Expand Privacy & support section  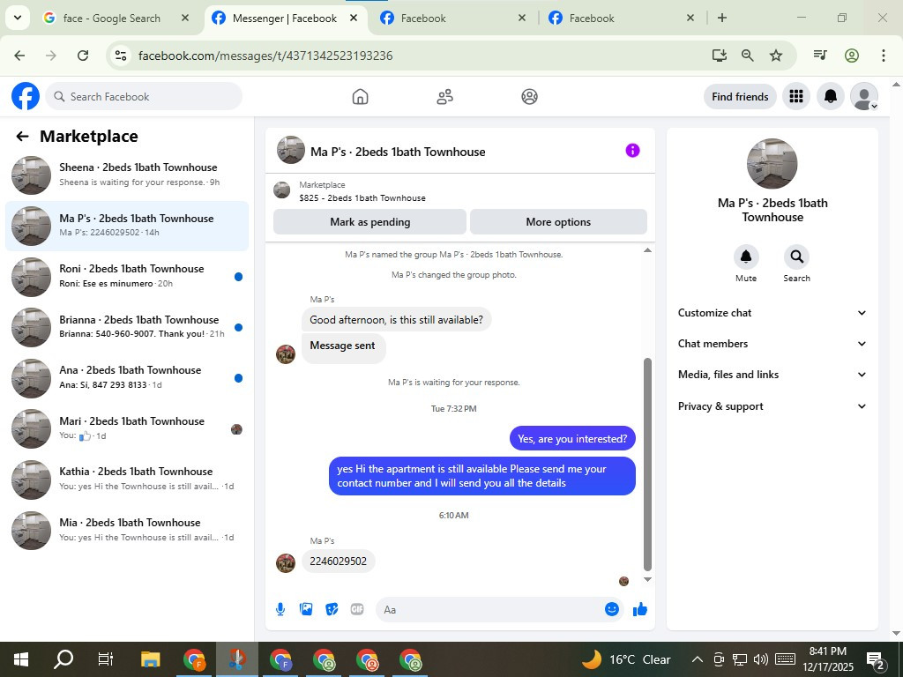point(772,406)
